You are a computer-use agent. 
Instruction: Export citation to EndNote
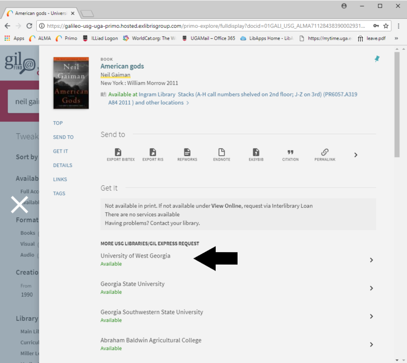(222, 153)
